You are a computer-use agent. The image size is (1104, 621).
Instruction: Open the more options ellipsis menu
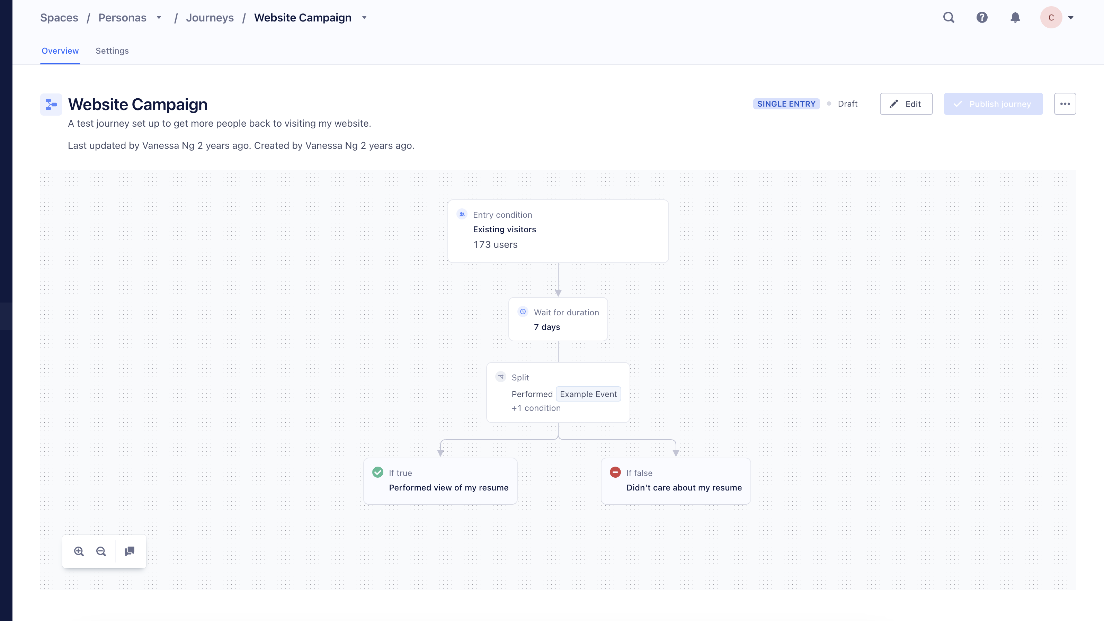1065,103
